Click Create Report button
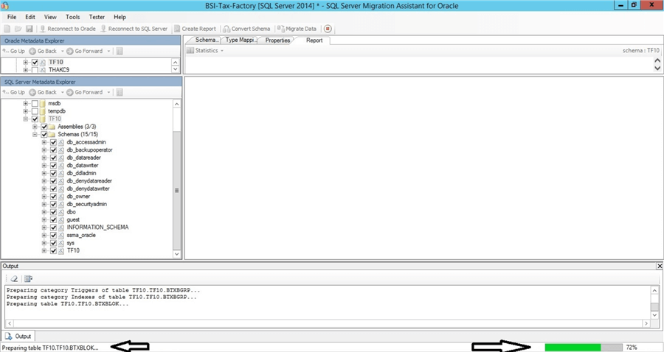 click(x=196, y=29)
